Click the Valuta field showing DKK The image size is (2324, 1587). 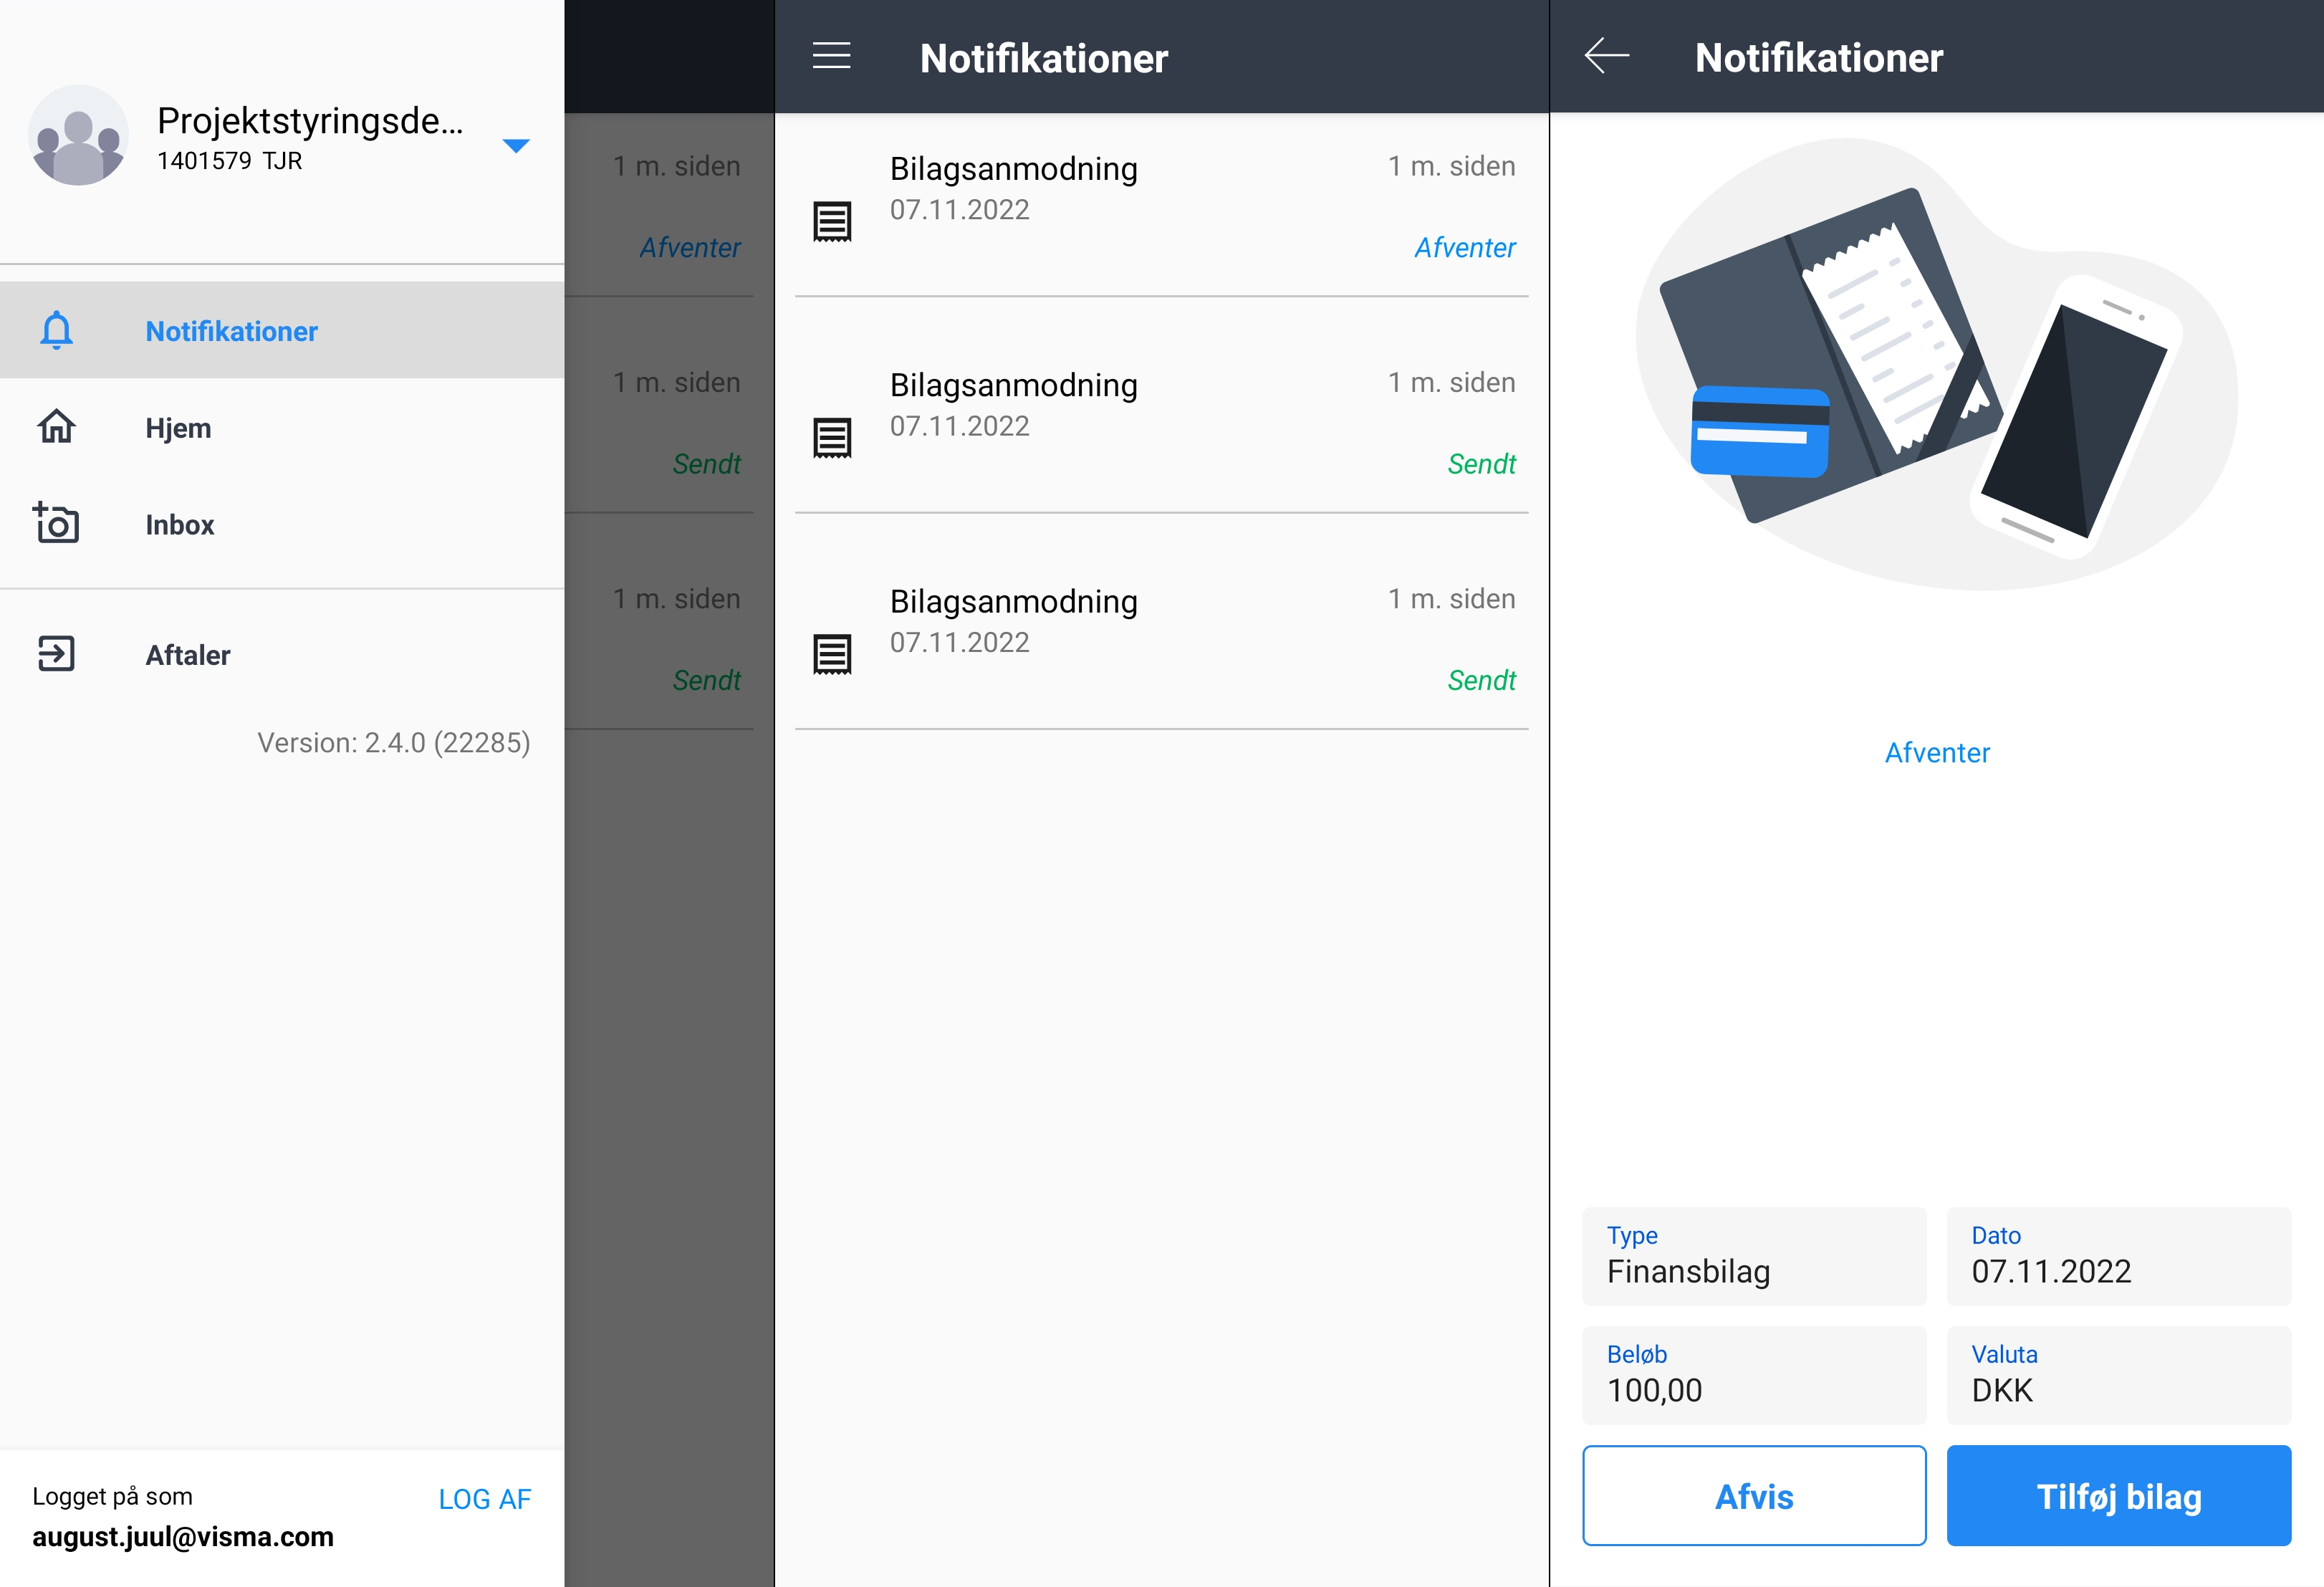[x=2118, y=1375]
